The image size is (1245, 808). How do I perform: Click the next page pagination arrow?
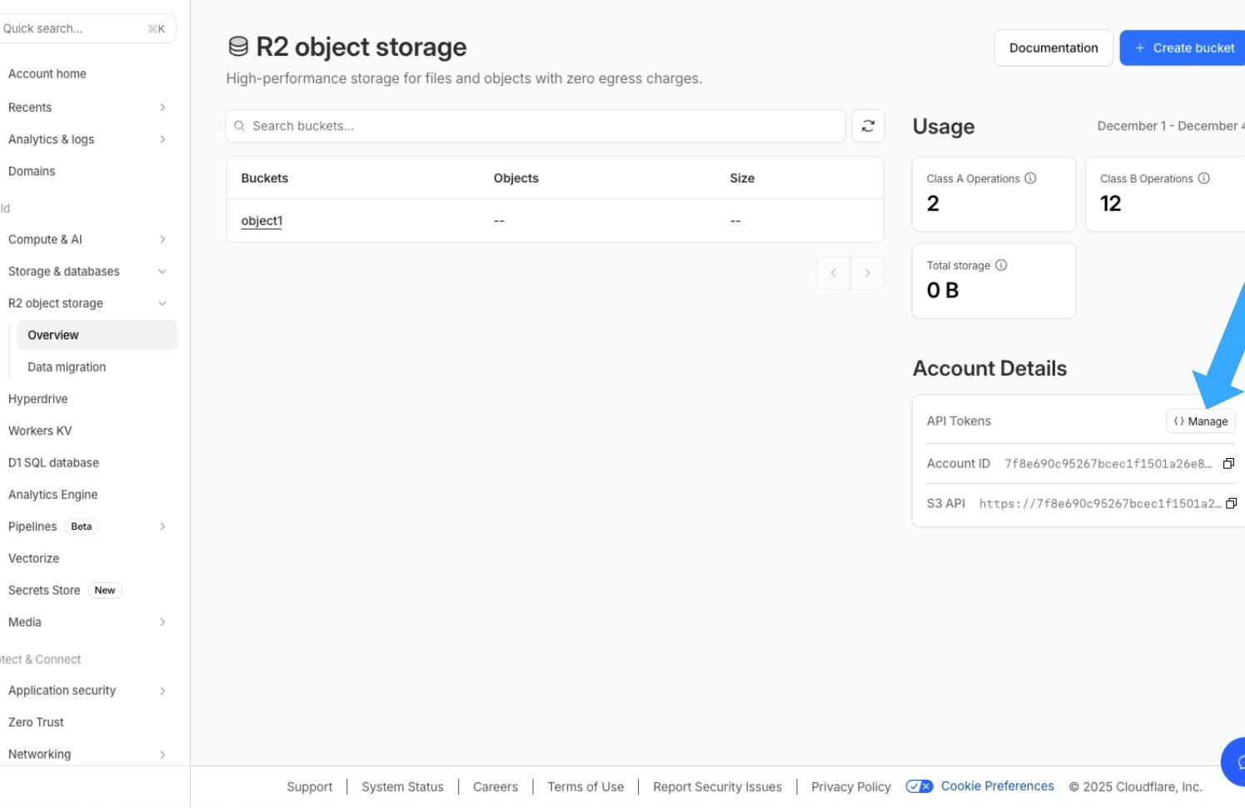[868, 272]
